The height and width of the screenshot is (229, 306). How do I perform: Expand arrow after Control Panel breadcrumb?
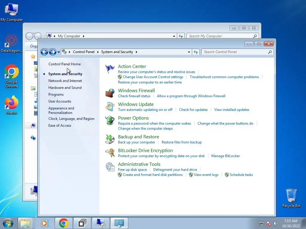[x=98, y=52]
